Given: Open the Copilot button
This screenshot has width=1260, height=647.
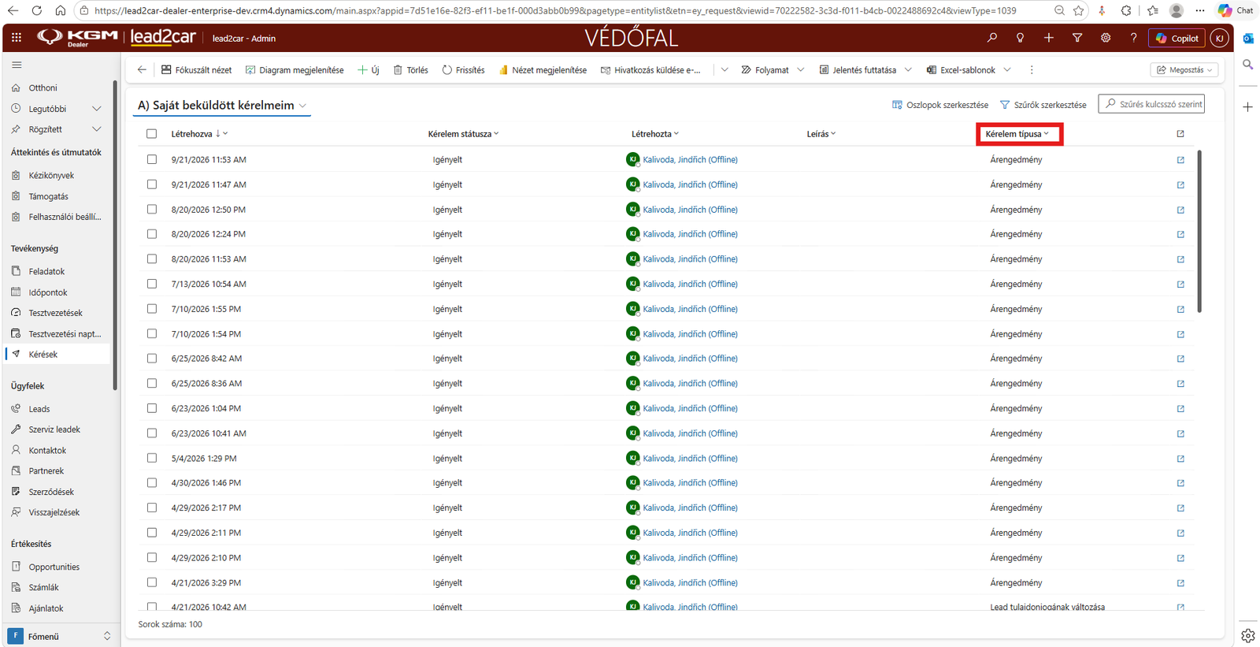Looking at the screenshot, I should (1177, 38).
